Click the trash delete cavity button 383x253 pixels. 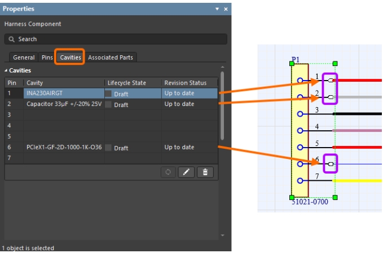[x=205, y=172]
